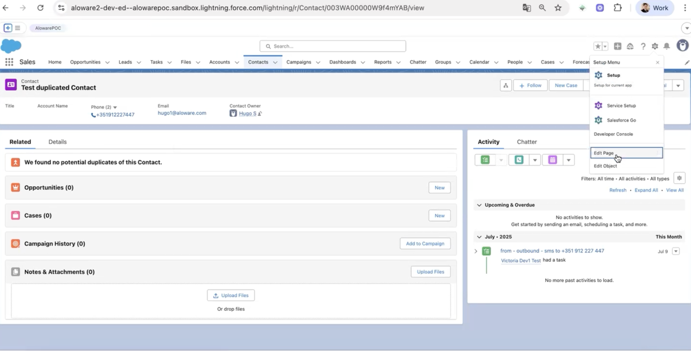691x351 pixels.
Task: Collapse Upcoming & Overdue section
Action: pyautogui.click(x=479, y=205)
